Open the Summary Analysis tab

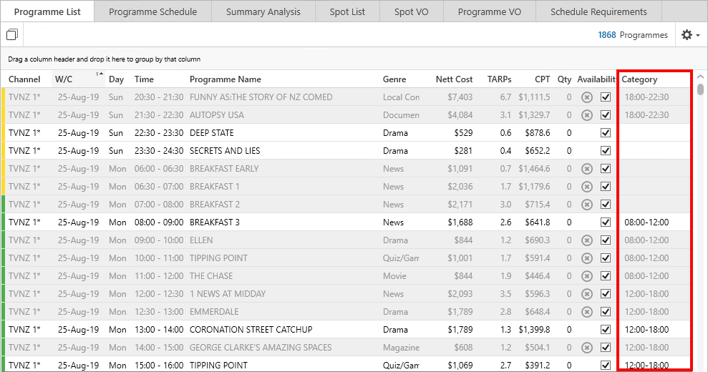[x=263, y=11]
